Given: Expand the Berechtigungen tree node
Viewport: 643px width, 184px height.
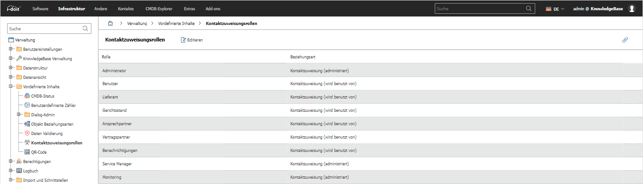Looking at the screenshot, I should point(10,161).
